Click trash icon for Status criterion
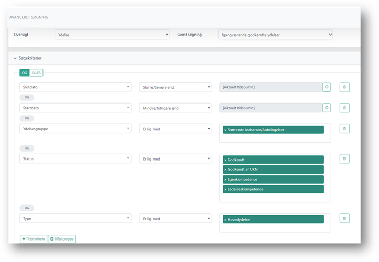 pos(344,158)
